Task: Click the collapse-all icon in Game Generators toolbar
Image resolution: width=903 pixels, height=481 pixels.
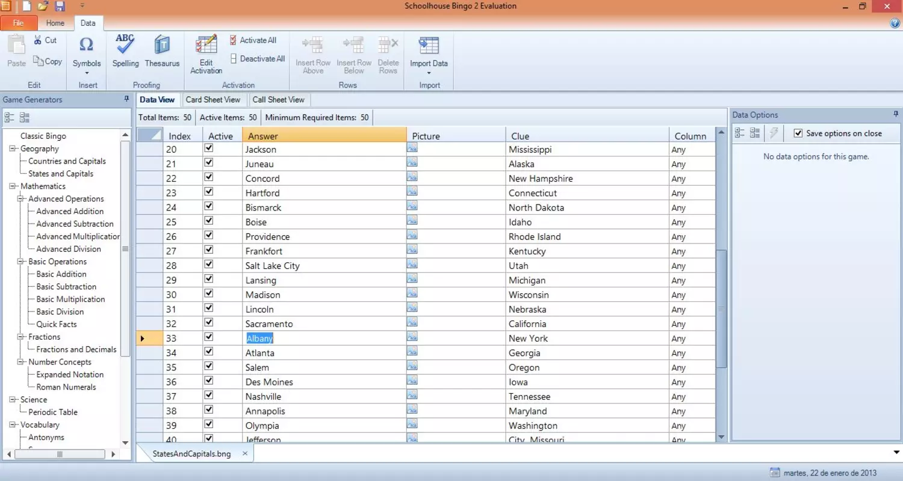Action: [25, 118]
